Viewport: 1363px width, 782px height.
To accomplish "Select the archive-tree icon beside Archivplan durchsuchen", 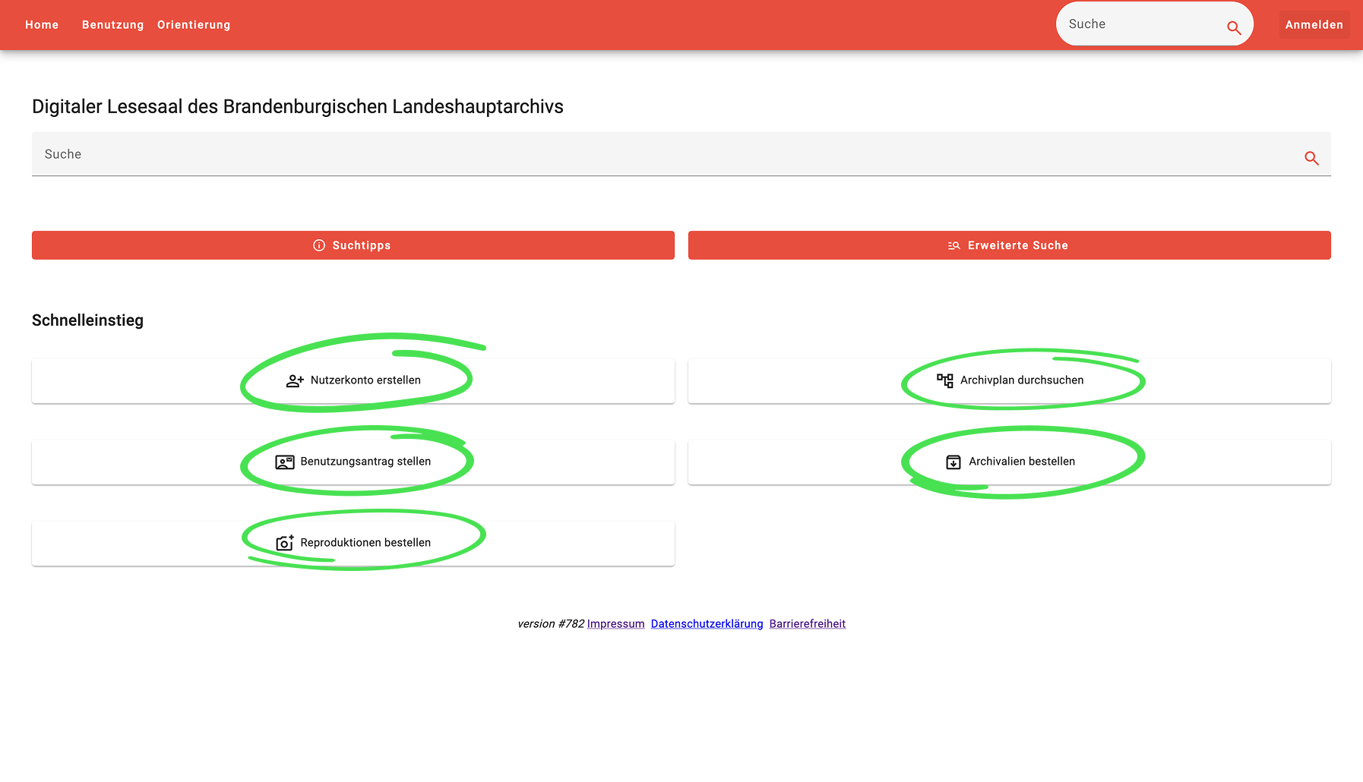I will coord(946,380).
